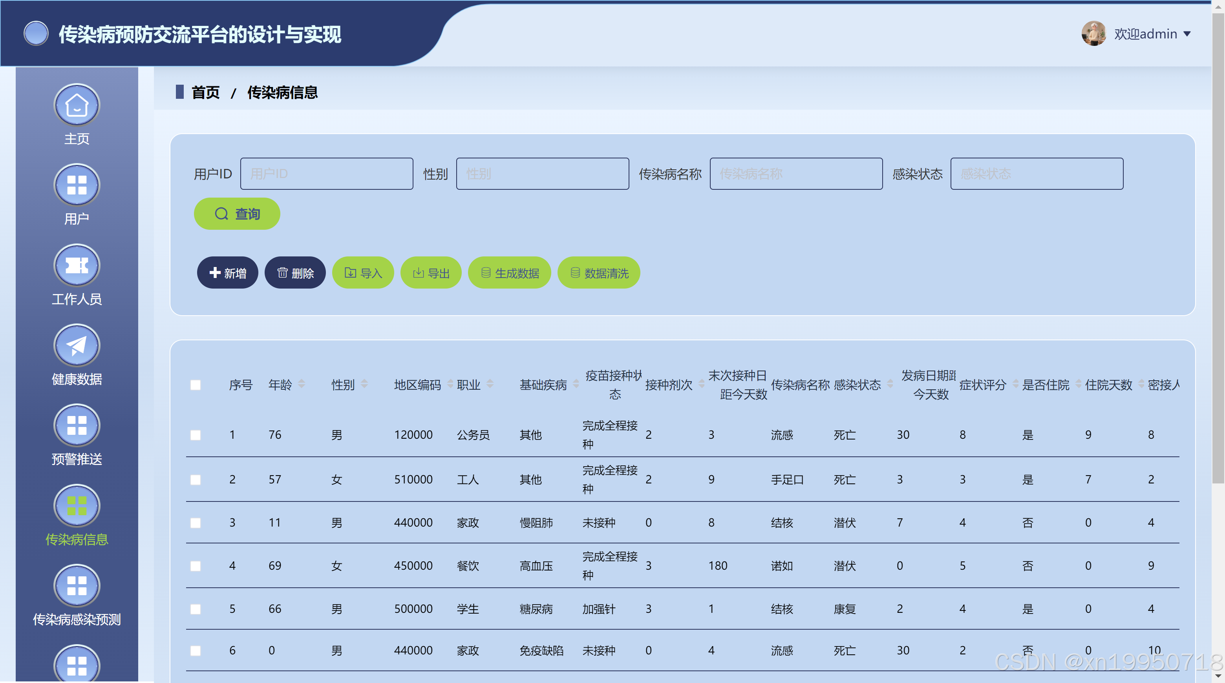Click the 180 days-since-vaccination cell
This screenshot has height=683, width=1225.
718,566
